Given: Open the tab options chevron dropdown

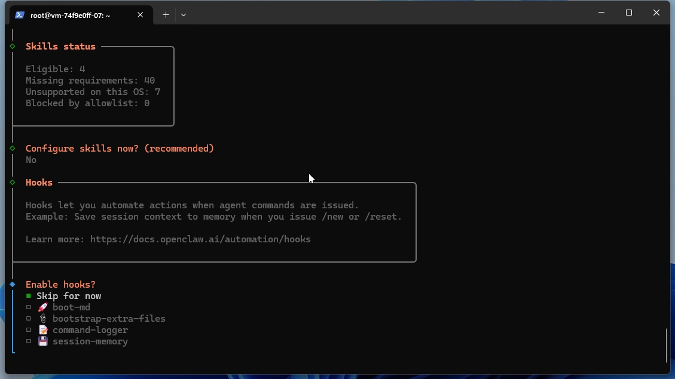Looking at the screenshot, I should [184, 14].
